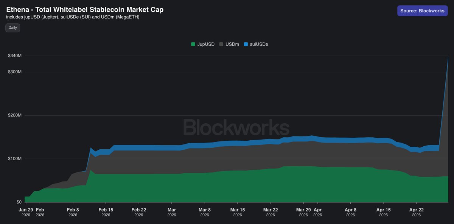Click the Mar 2026 x-axis label

(x=171, y=212)
